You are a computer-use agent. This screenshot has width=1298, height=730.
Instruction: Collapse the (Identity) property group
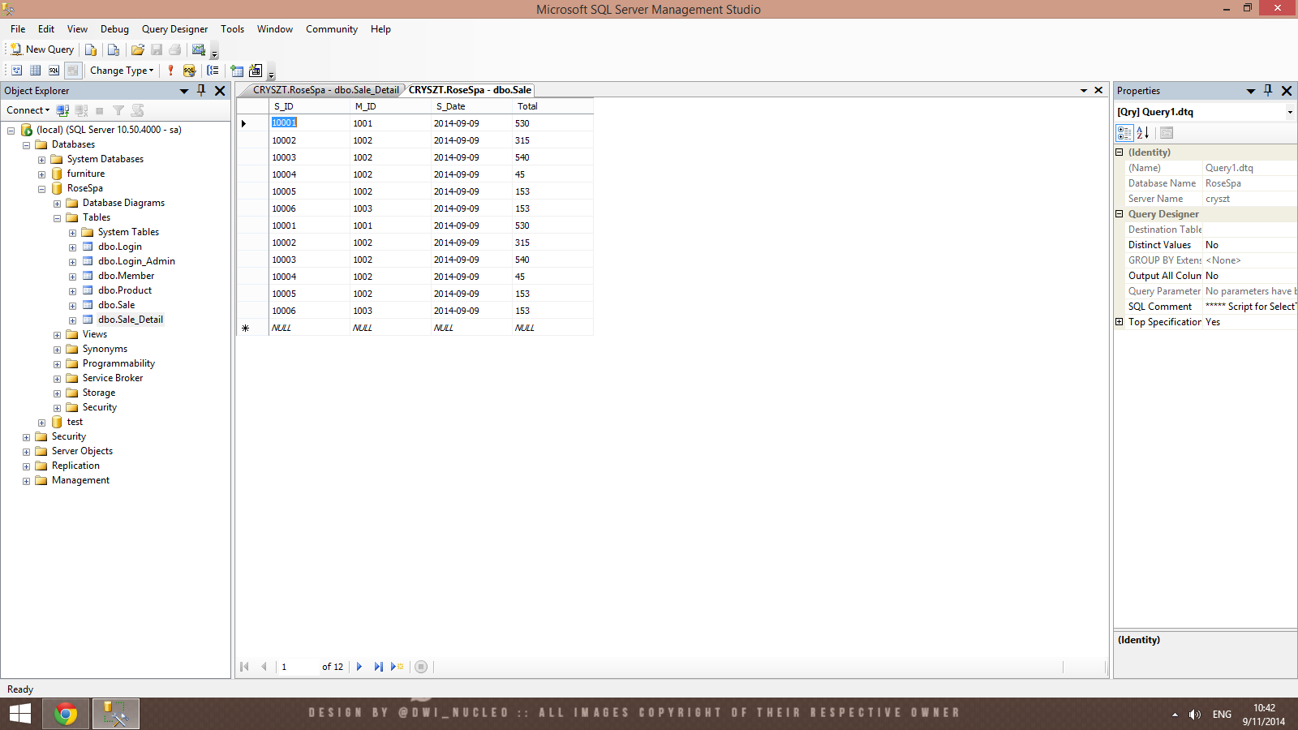coord(1120,152)
